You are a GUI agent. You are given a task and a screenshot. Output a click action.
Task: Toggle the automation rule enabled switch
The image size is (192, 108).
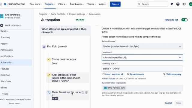(184, 20)
